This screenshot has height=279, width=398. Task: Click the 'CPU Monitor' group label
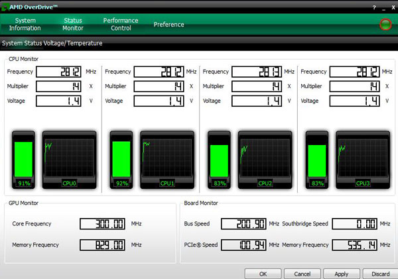(x=23, y=59)
